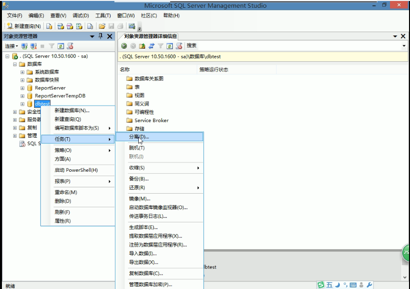Image resolution: width=410 pixels, height=289 pixels.
Task: Click the 新建查询(N) toolbar button
Action: pos(24,26)
